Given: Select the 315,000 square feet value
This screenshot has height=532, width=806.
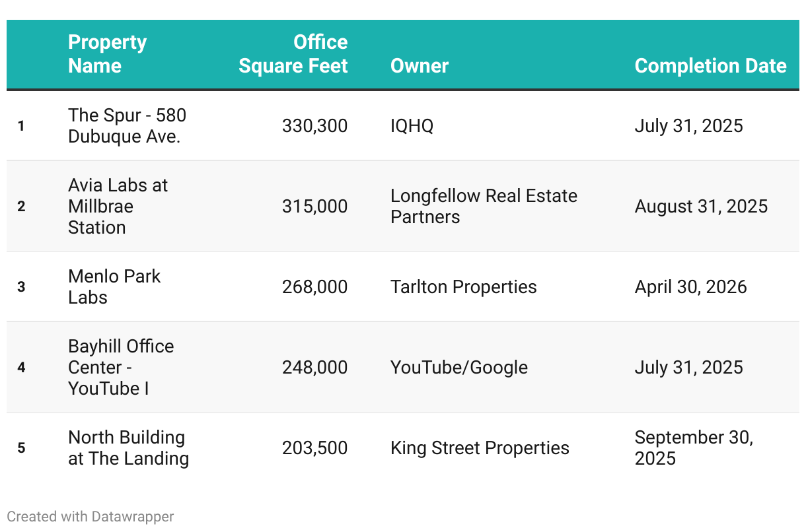Looking at the screenshot, I should [x=314, y=206].
